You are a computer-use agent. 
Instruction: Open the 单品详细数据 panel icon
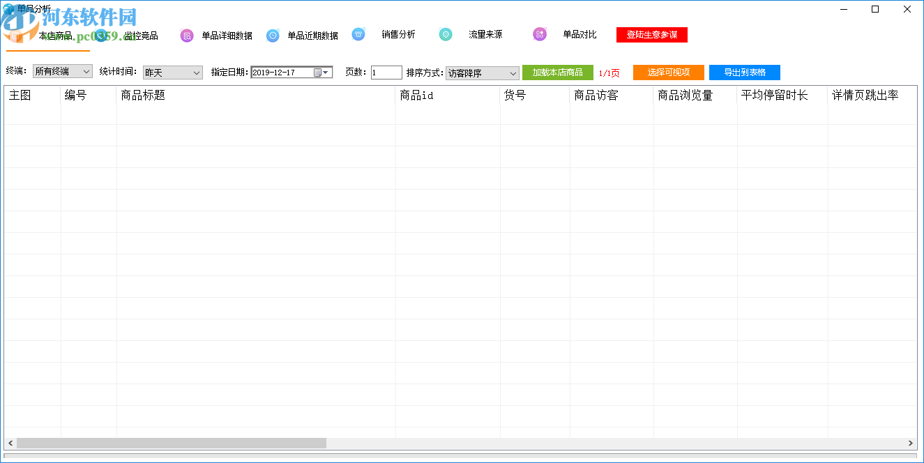[x=186, y=34]
